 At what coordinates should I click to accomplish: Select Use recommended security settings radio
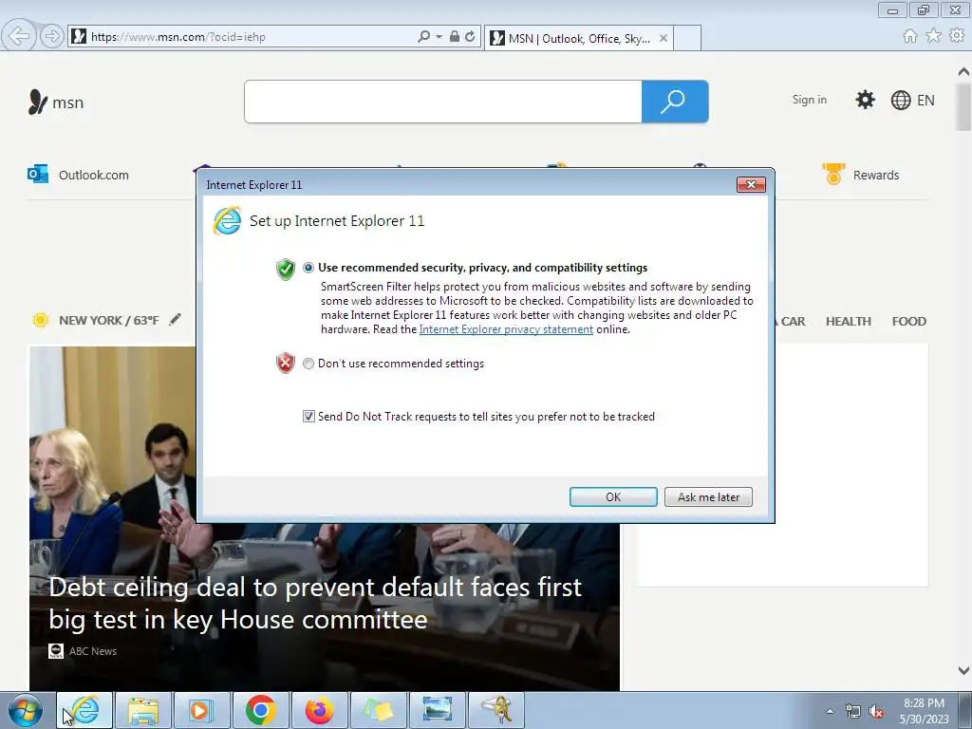tap(308, 268)
